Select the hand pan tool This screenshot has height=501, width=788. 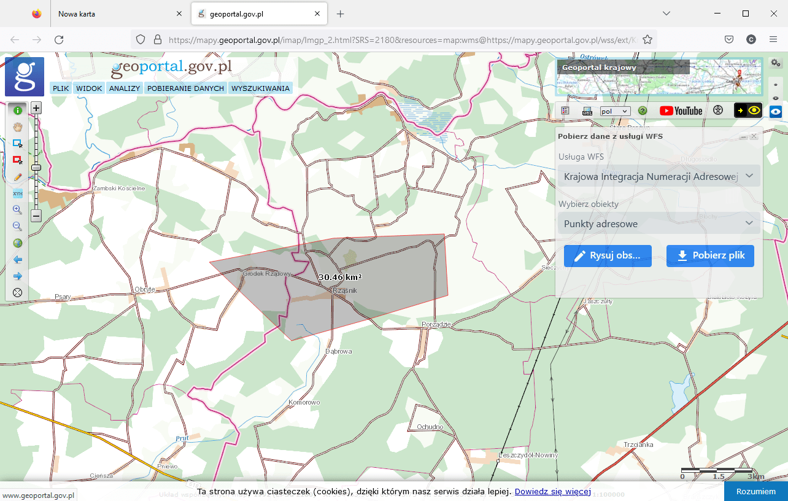click(x=17, y=127)
